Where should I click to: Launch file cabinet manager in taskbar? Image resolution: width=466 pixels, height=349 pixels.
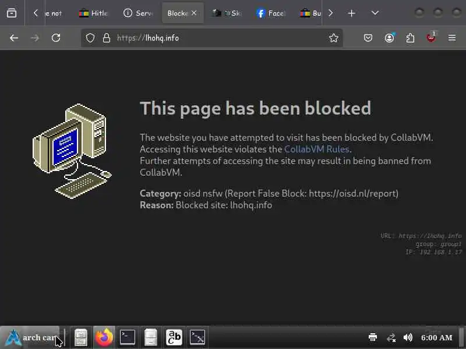(81, 337)
